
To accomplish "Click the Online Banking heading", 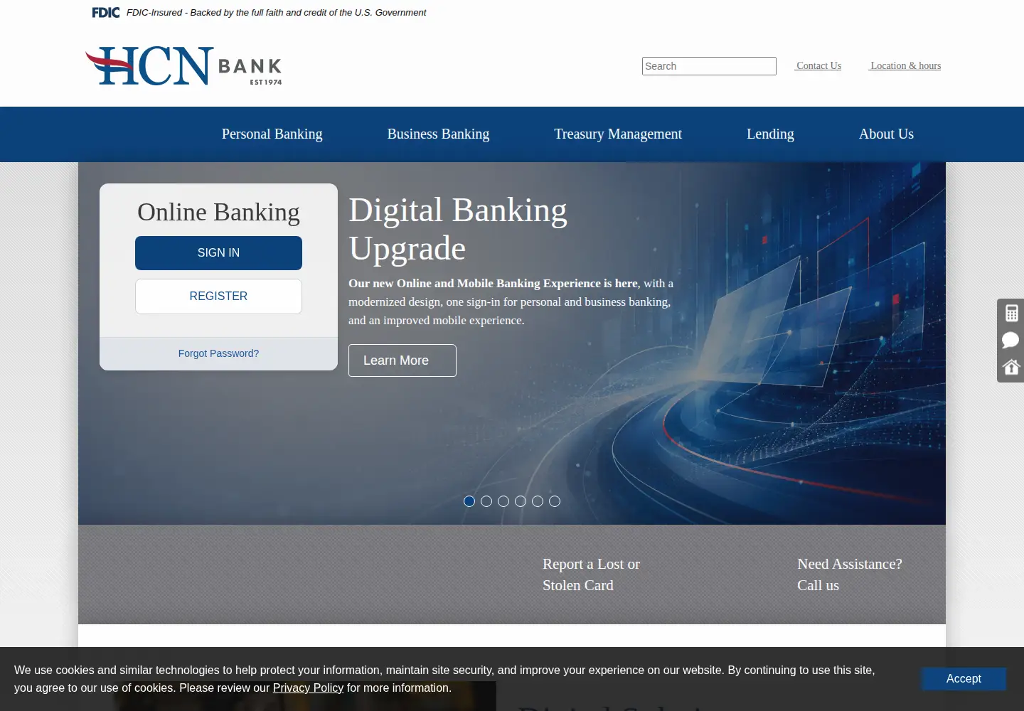I will [x=218, y=212].
